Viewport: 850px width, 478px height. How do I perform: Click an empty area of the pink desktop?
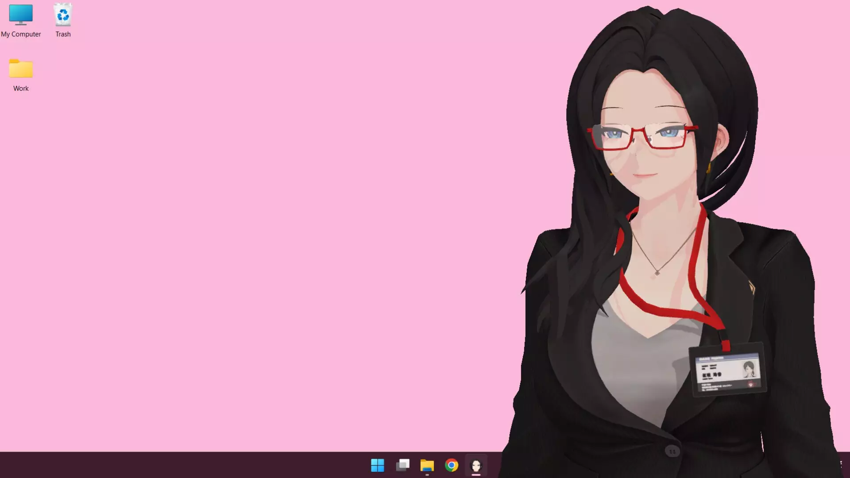266,221
